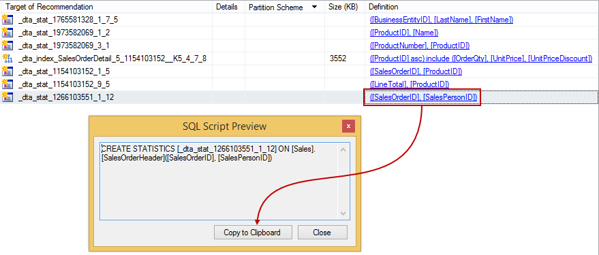
Task: Click the size value 3552
Action: click(x=338, y=58)
